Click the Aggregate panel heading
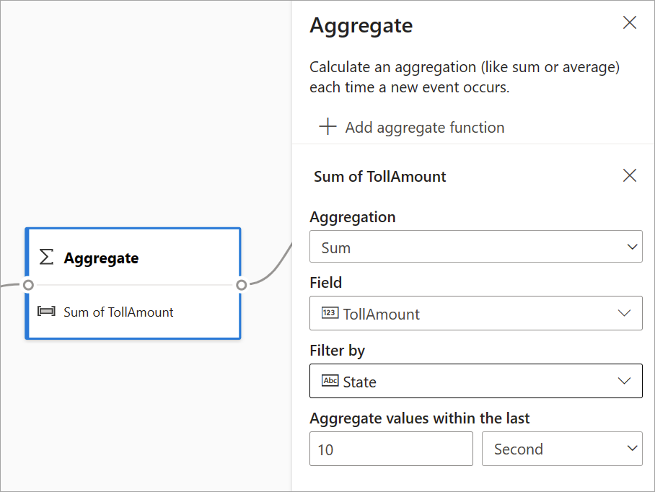This screenshot has height=492, width=655. tap(361, 26)
